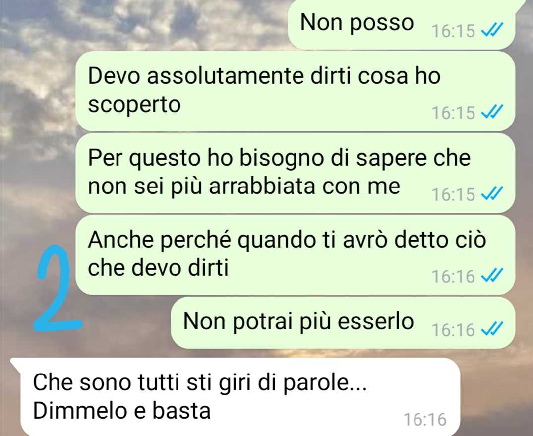Click 16:15 timestamp beside 'arrabbiata con me'
The height and width of the screenshot is (436, 533).
pos(453,194)
